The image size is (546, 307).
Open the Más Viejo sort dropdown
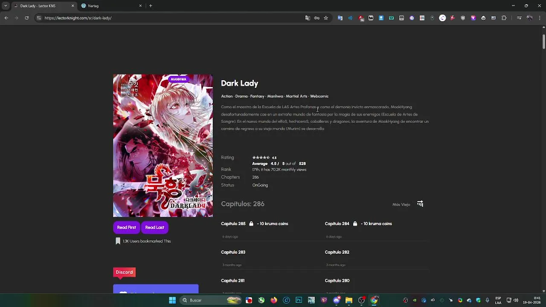401,204
